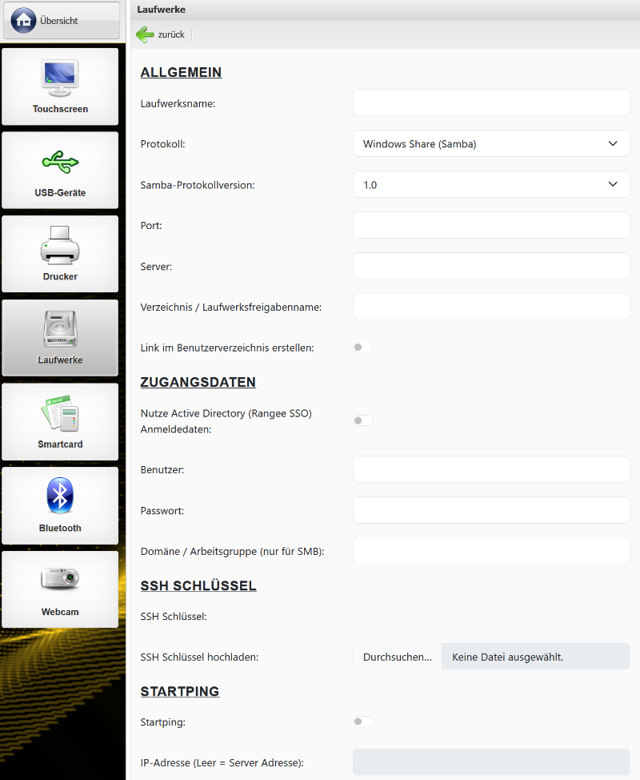The image size is (640, 780).
Task: Open the Protokoll dropdown
Action: (x=490, y=144)
